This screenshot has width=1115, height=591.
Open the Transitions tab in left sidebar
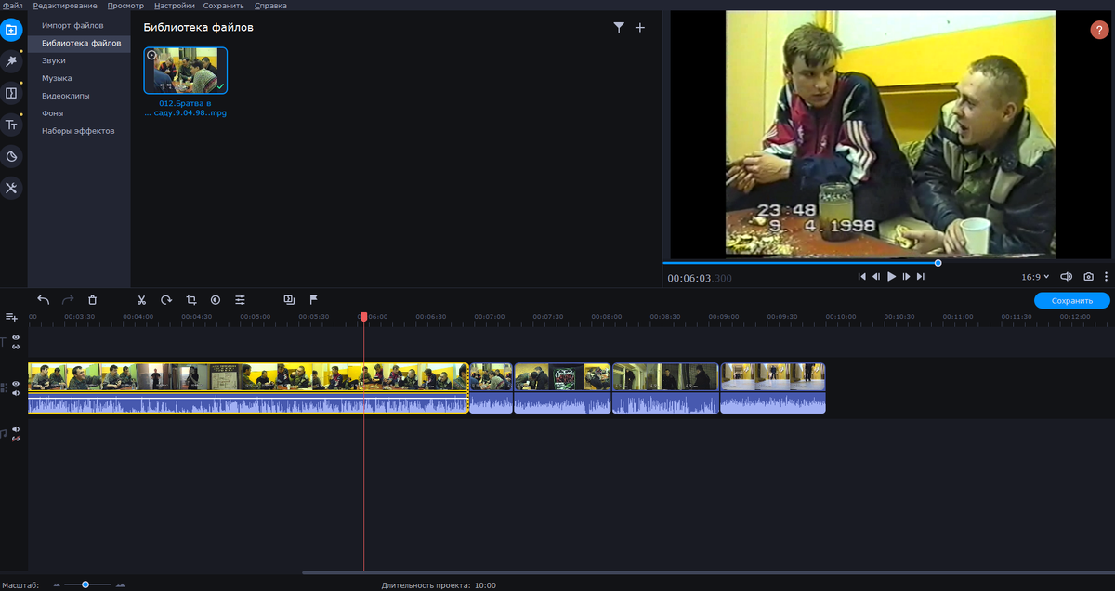[11, 93]
